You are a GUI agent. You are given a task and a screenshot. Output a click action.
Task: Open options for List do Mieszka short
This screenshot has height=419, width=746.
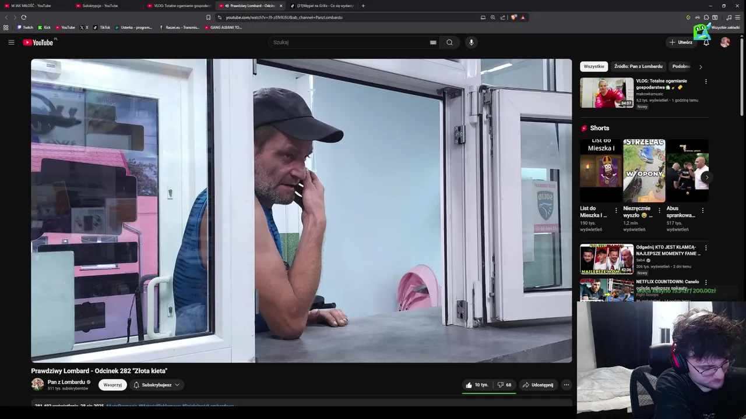(616, 210)
